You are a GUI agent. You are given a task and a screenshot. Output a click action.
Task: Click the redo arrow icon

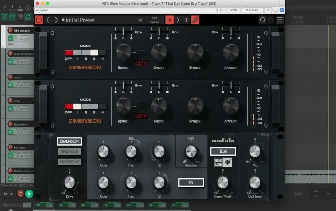(271, 20)
